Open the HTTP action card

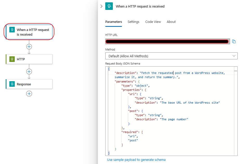[x=29, y=59]
